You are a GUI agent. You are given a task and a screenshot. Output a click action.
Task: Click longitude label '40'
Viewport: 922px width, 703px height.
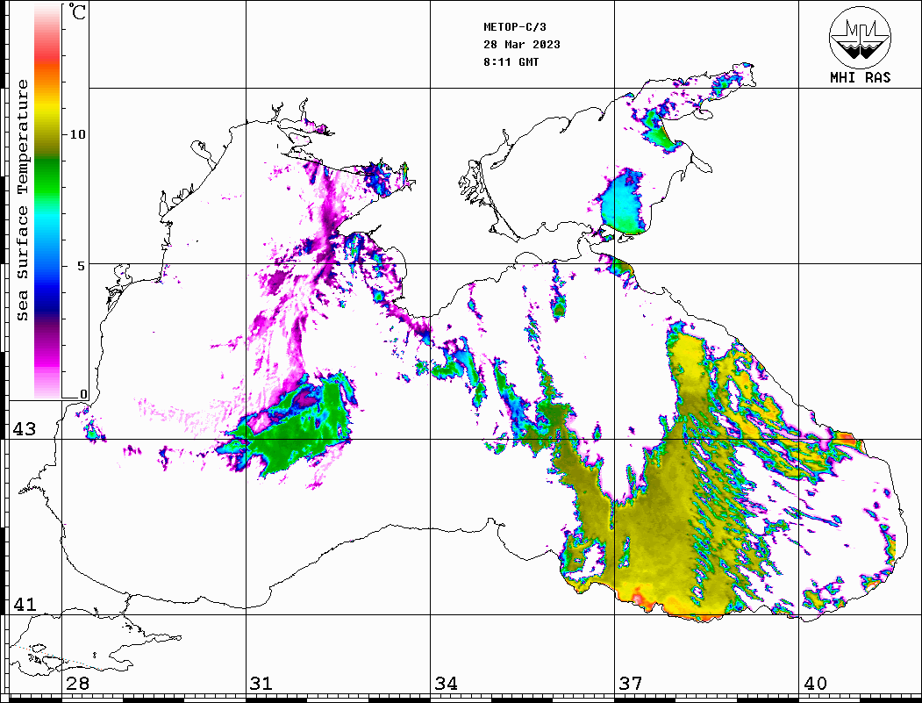pyautogui.click(x=815, y=684)
